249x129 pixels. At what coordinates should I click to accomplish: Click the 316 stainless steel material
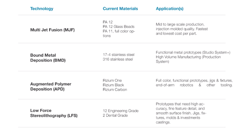(x=118, y=59)
